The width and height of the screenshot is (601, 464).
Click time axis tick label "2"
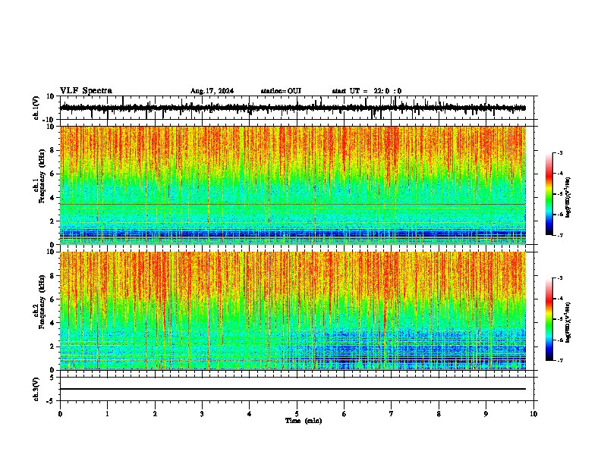coord(155,414)
